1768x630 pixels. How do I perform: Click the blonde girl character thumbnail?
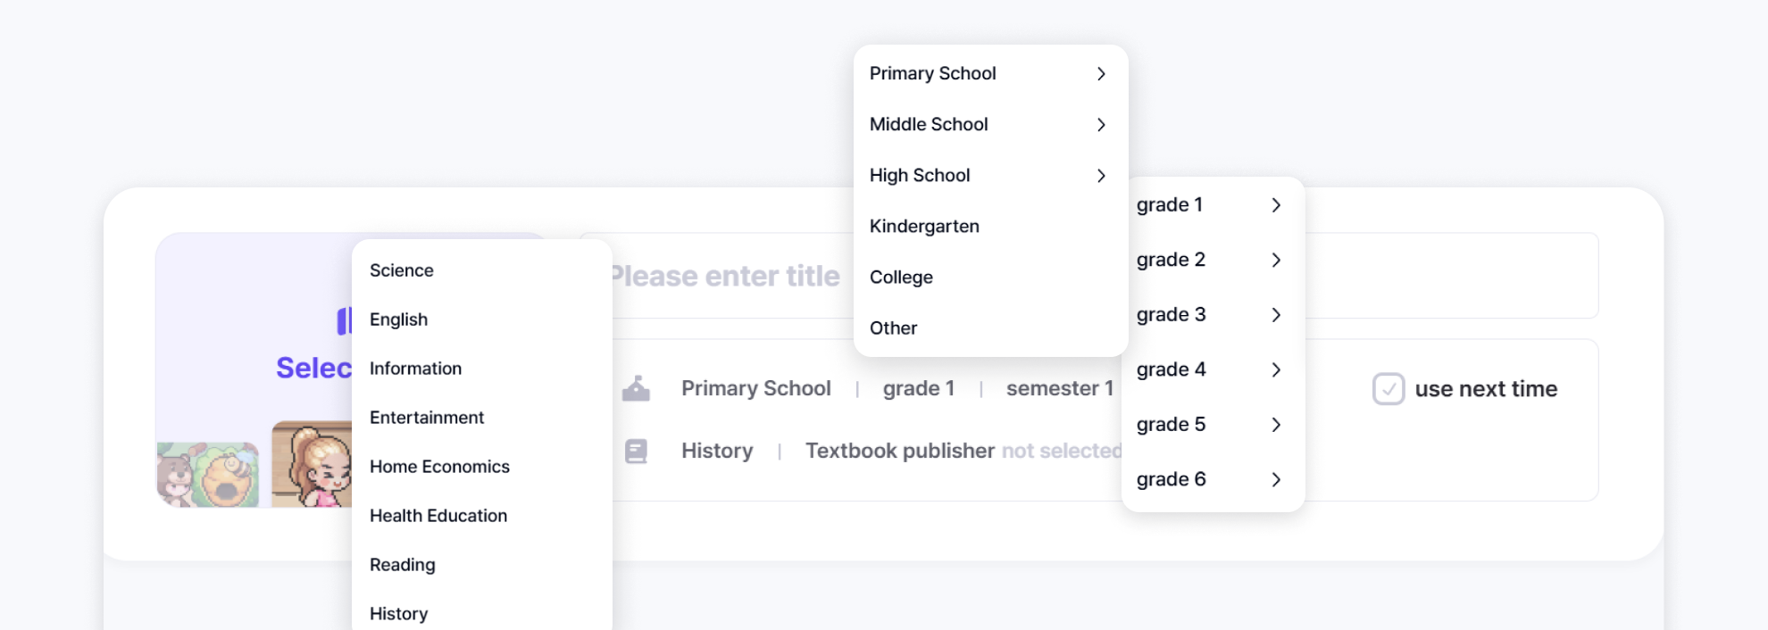313,466
